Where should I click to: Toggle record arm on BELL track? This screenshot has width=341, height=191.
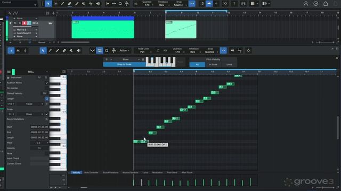click(25, 23)
